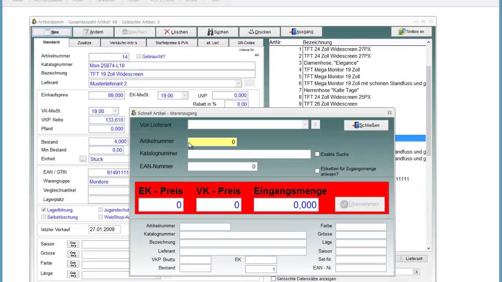Click the EAN-Nummer field in Warenzugang
Viewport: 502px width, 282px height.
[222, 166]
